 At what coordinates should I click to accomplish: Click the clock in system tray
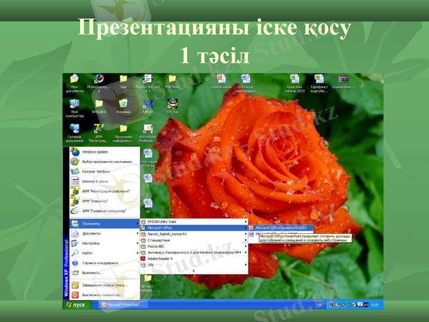tap(375, 305)
